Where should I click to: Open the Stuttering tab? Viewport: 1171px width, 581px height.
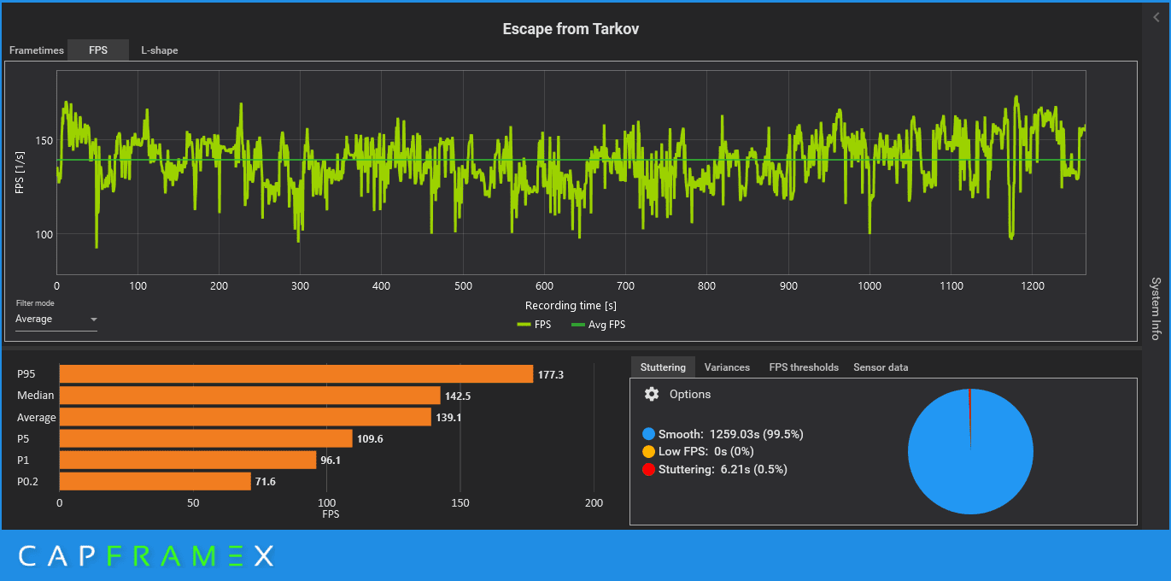[x=663, y=367]
